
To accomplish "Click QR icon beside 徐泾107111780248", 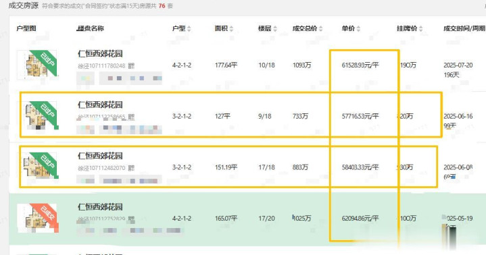I will [x=131, y=66].
